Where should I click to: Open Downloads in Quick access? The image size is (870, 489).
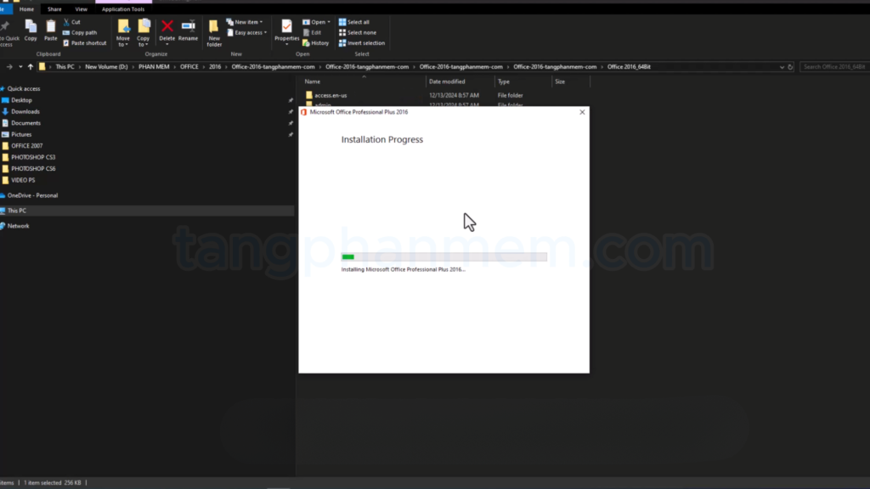[25, 111]
